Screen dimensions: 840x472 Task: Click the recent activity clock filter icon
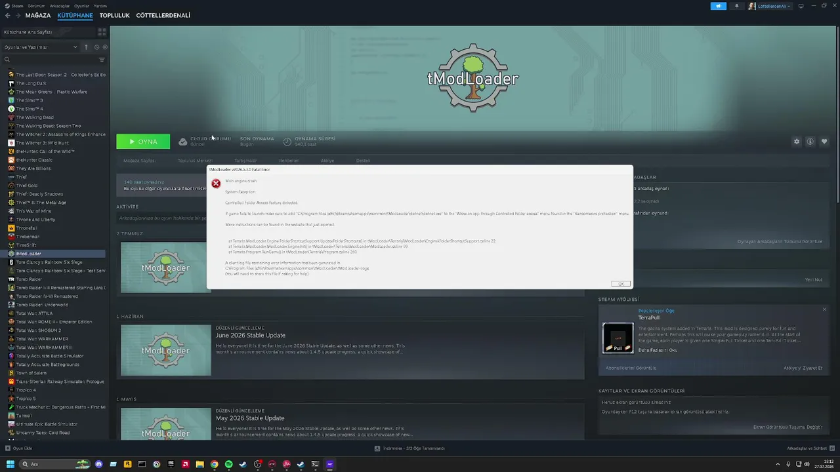[96, 47]
